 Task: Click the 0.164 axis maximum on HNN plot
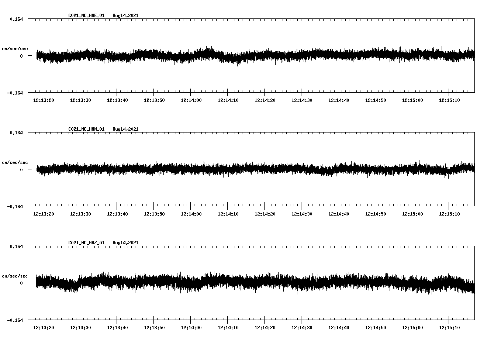point(16,132)
